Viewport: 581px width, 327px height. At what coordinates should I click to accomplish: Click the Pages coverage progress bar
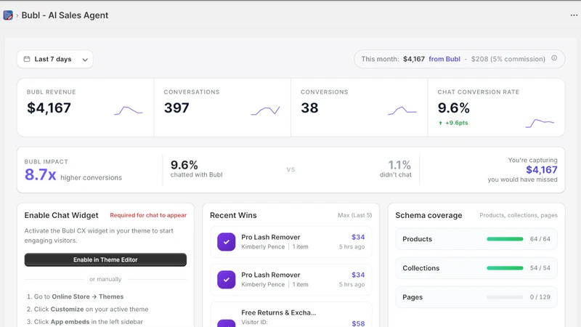(505, 297)
